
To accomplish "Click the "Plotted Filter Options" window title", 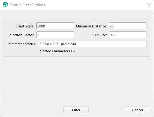I will 27,5.
